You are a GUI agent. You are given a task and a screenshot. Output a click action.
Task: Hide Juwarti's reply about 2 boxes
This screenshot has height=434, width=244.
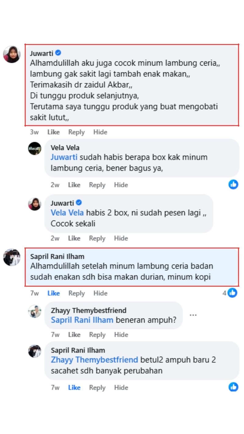click(121, 238)
